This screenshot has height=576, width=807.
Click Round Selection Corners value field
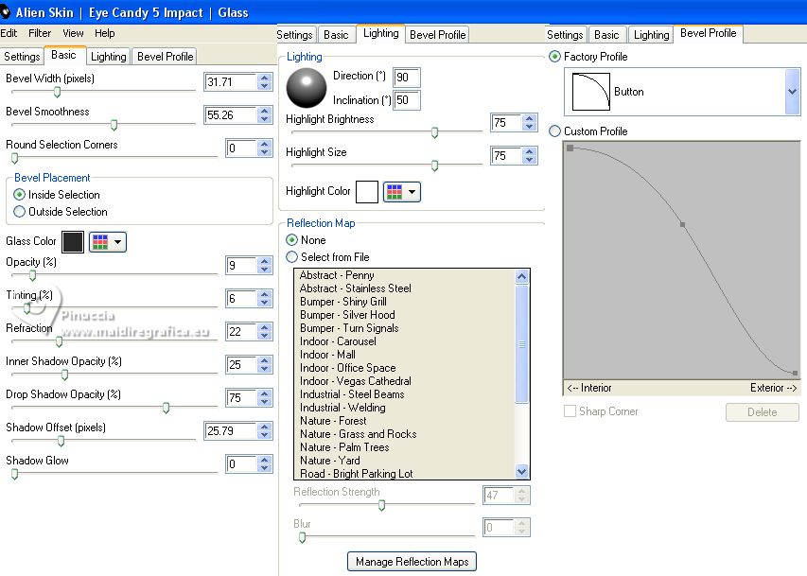pos(241,148)
